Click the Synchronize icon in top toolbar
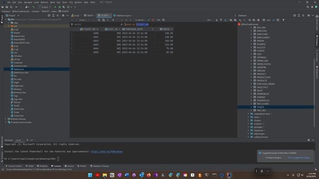Image resolution: width=319 pixels, height=179 pixels. click(11, 7)
